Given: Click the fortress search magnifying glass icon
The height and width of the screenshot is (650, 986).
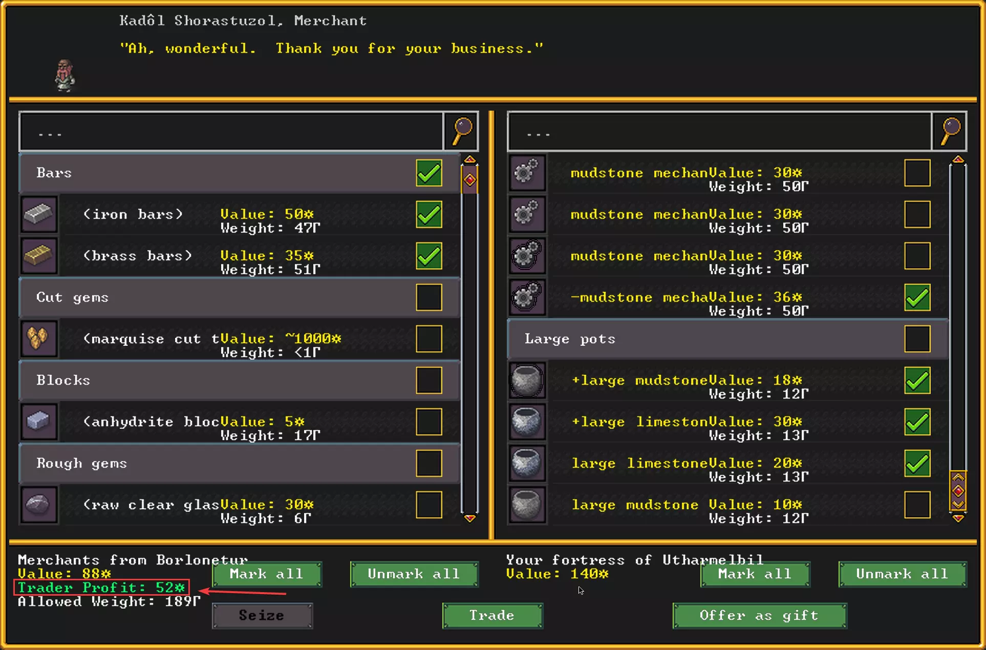Looking at the screenshot, I should tap(950, 131).
